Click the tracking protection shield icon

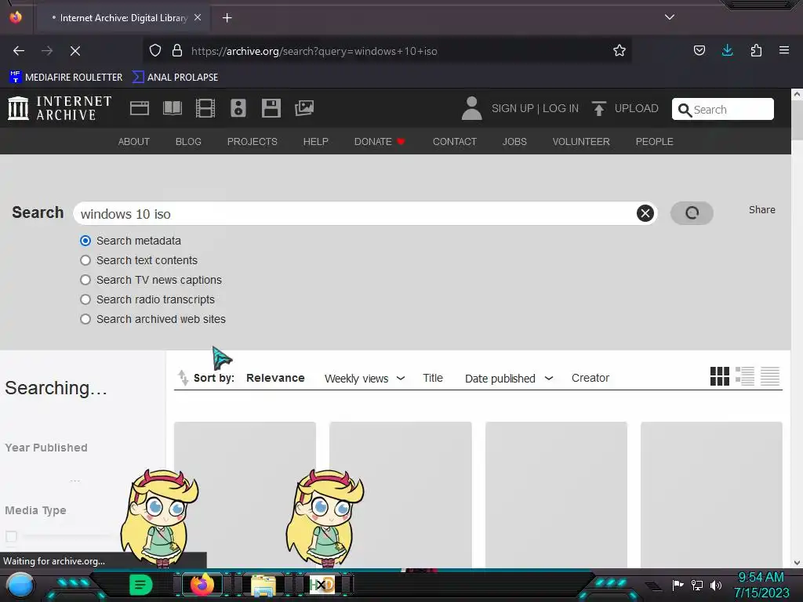(x=155, y=51)
